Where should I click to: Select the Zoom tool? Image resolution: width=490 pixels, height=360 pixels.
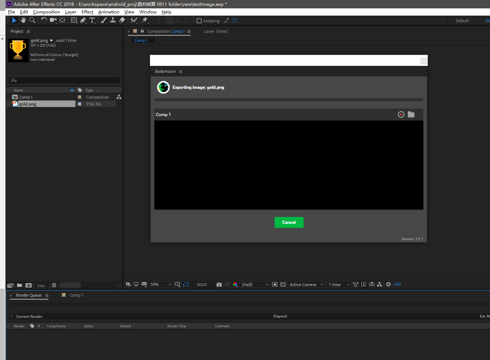(32, 20)
